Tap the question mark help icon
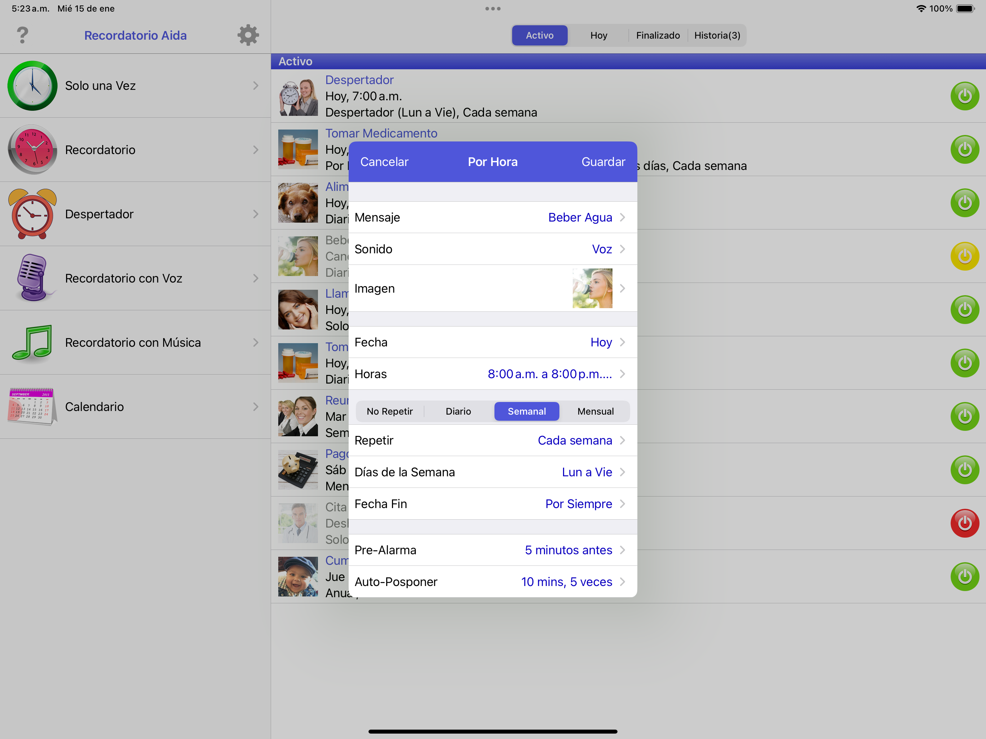Screen dimensions: 986x739 22,35
